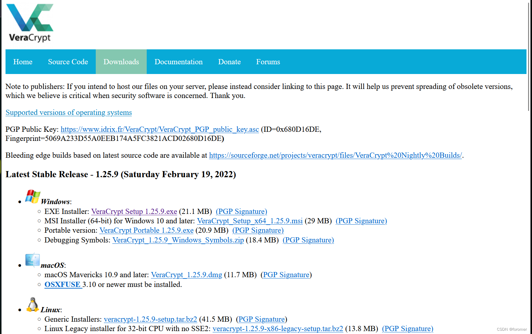
Task: Download VeraCrypt Setup 1.25.9.exe
Action: 134,211
